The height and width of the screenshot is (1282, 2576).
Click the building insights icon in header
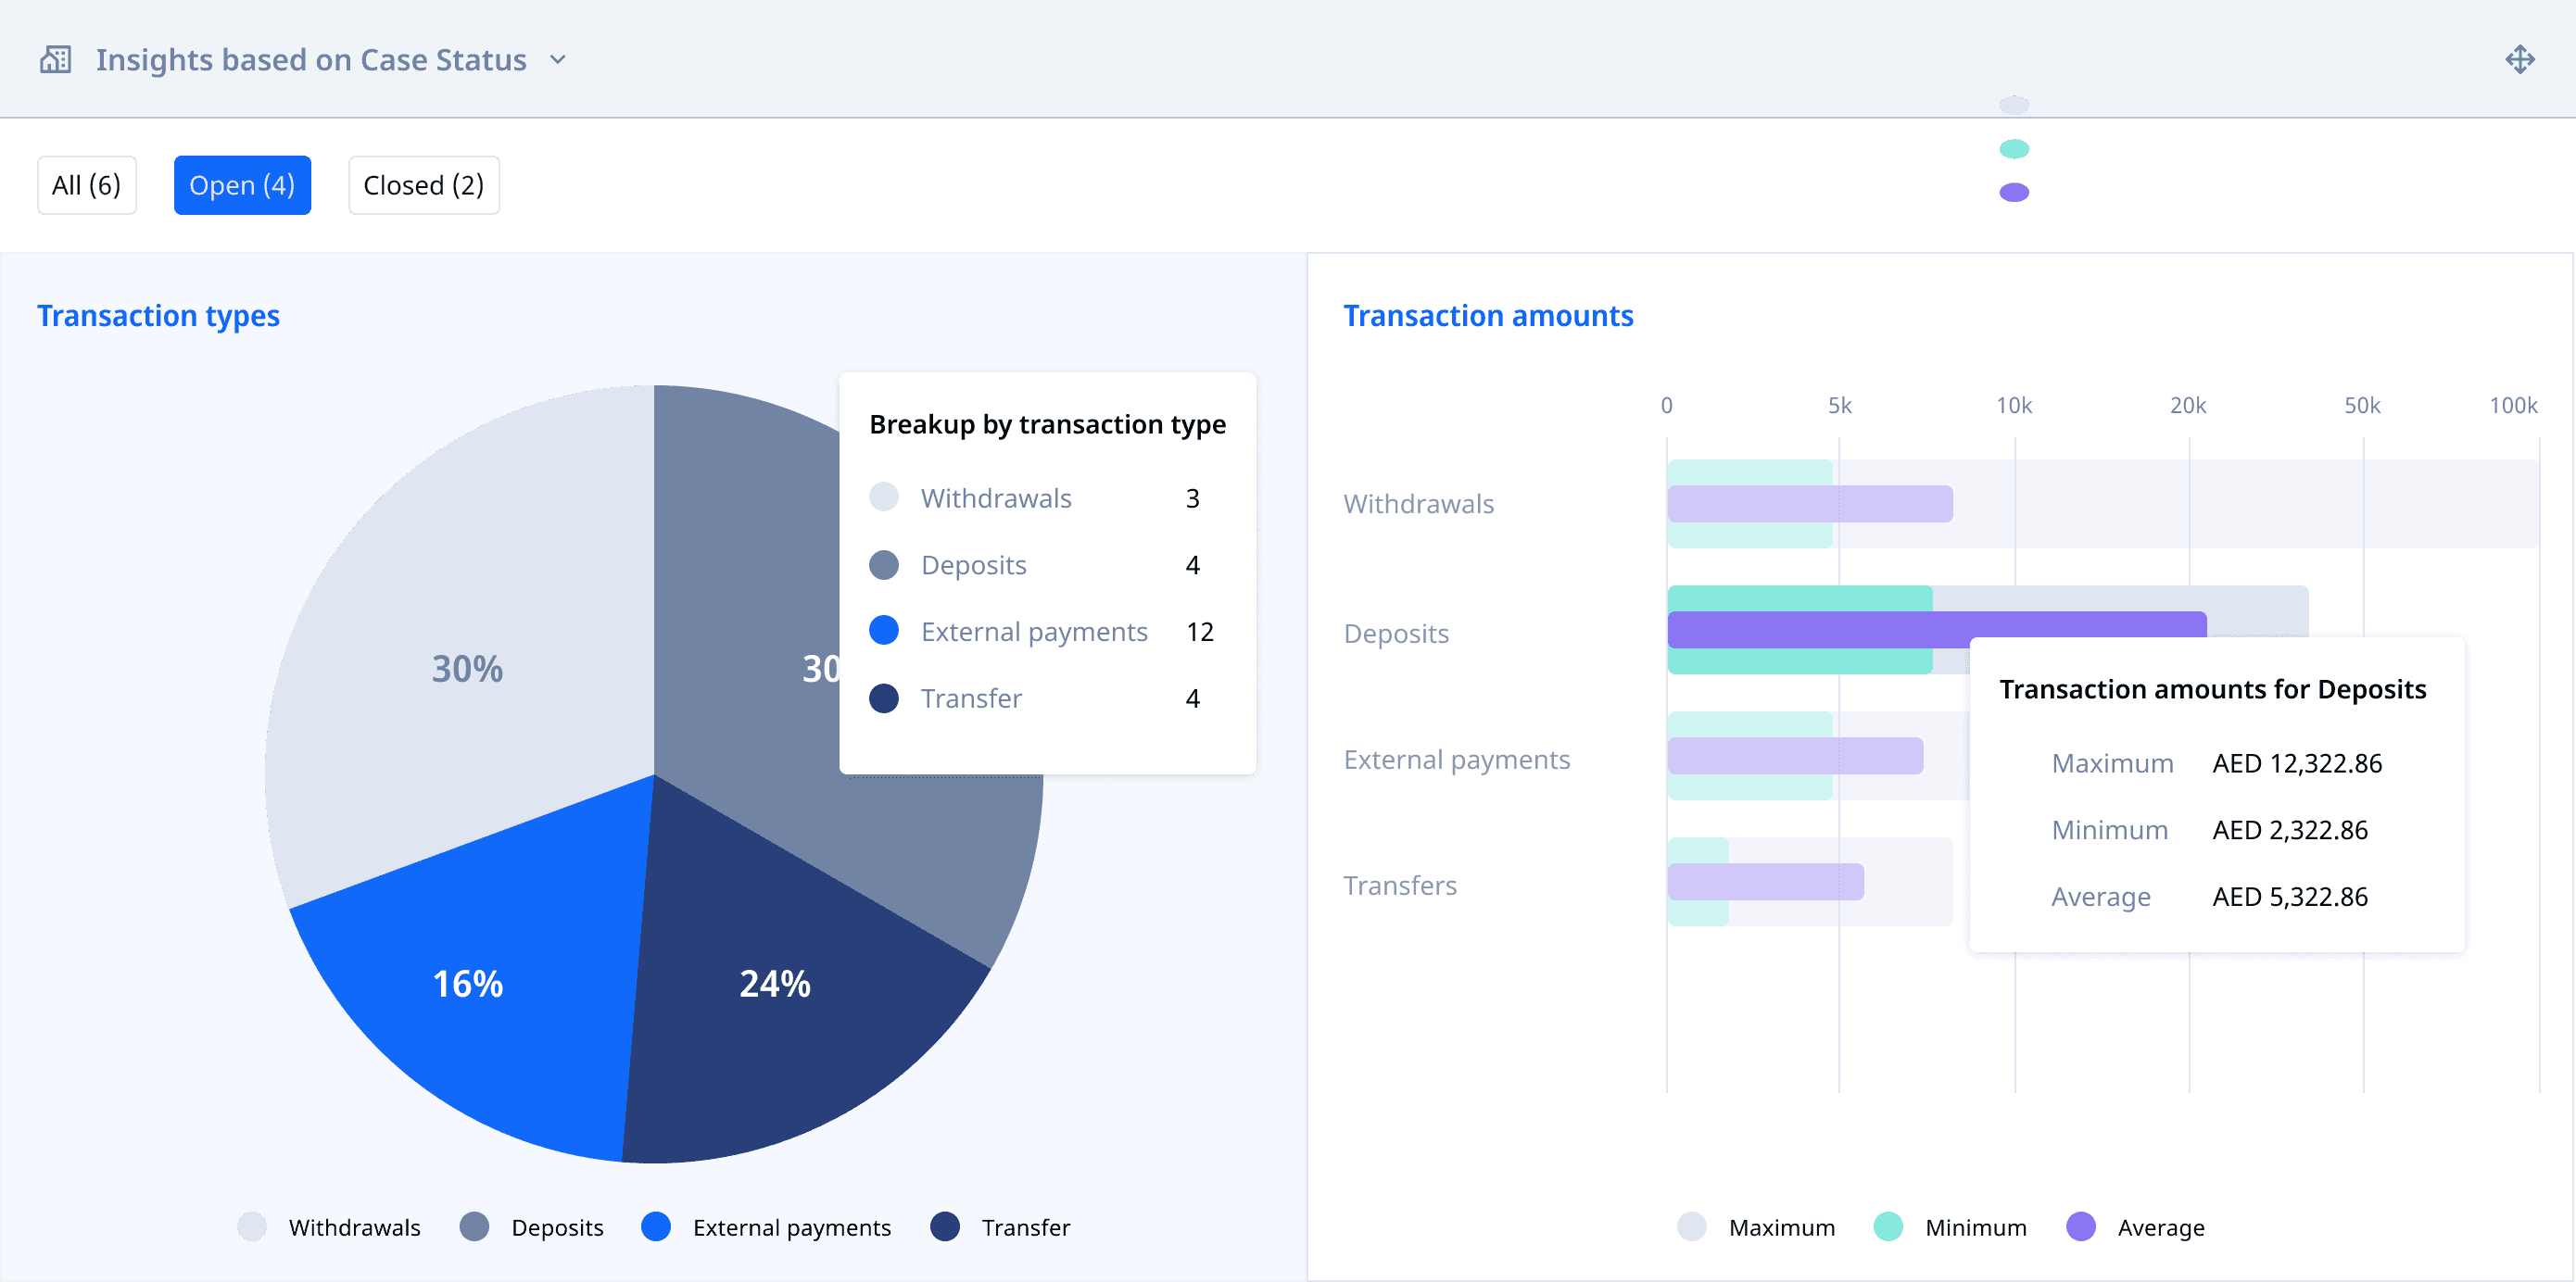click(x=55, y=60)
